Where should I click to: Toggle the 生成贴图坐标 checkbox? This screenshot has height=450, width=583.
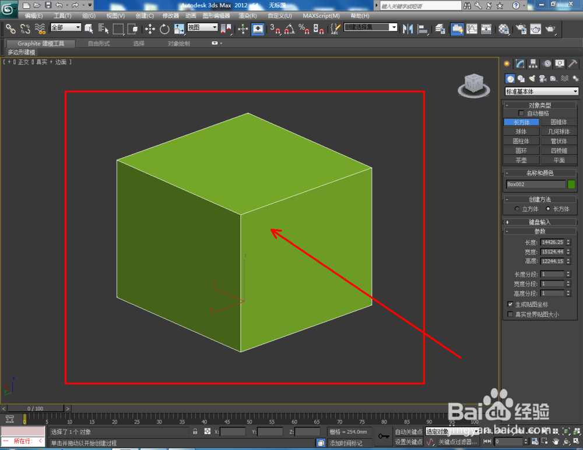click(x=511, y=304)
